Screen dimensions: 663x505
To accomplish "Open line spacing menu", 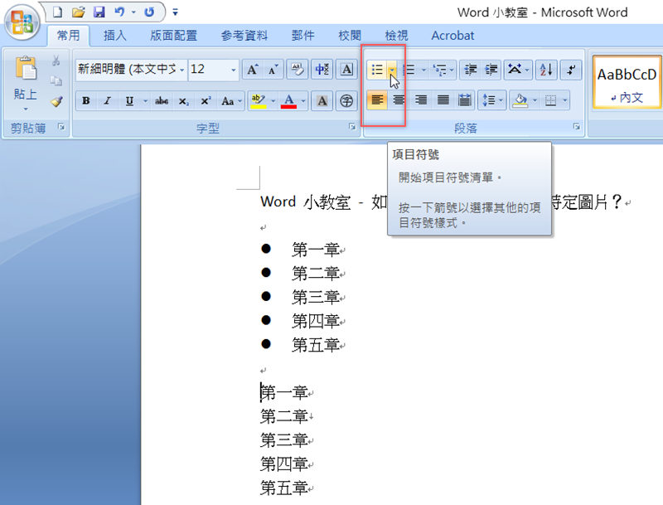I will (492, 100).
